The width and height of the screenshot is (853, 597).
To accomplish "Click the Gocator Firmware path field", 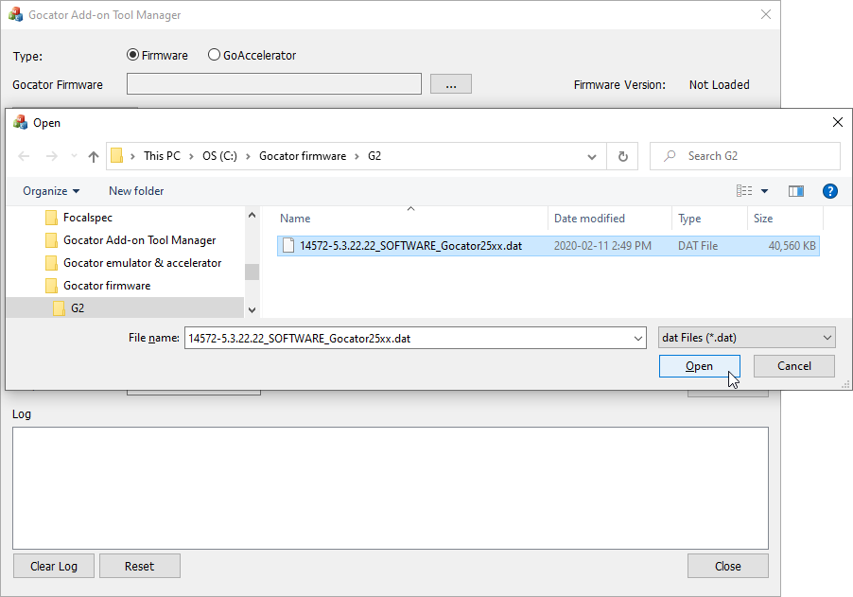I will [x=274, y=84].
